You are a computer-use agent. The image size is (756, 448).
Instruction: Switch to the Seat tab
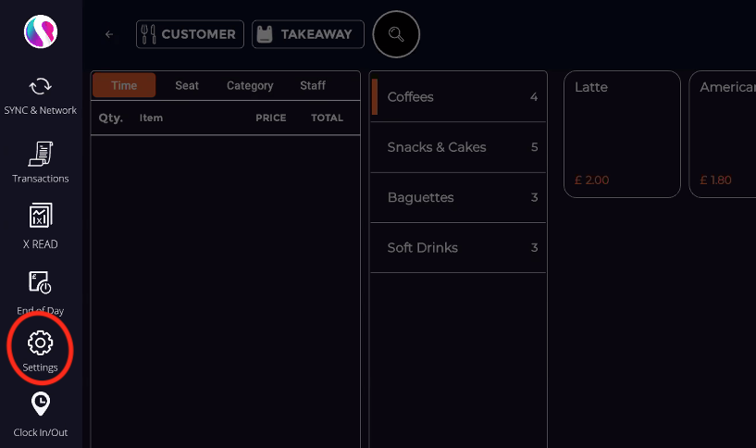pyautogui.click(x=187, y=85)
